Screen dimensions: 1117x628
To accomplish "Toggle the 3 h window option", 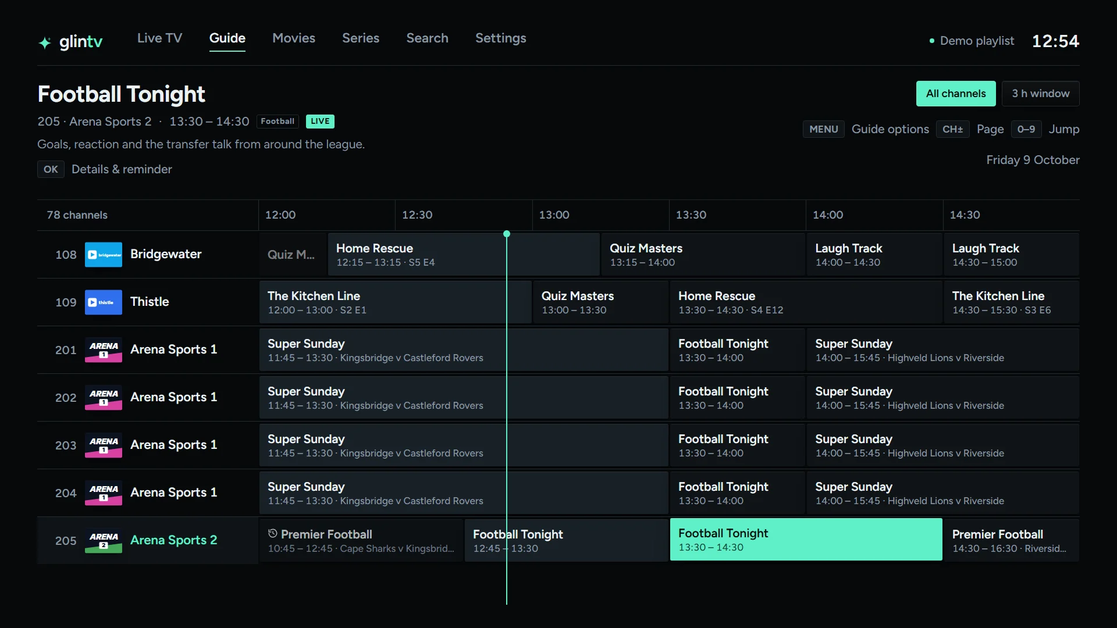I will (1040, 94).
